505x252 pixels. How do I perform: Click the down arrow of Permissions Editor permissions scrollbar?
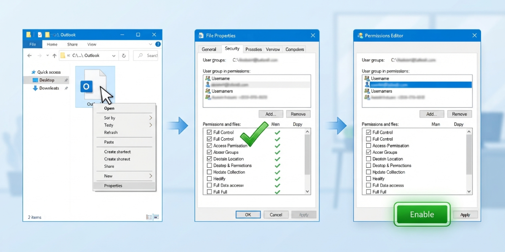[x=469, y=191]
